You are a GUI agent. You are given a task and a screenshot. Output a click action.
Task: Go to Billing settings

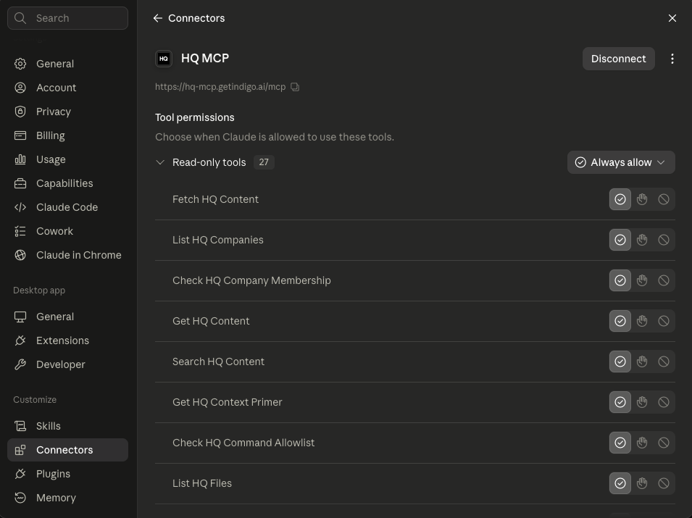point(67,135)
